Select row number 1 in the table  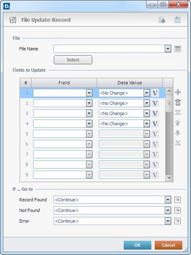click(x=27, y=93)
